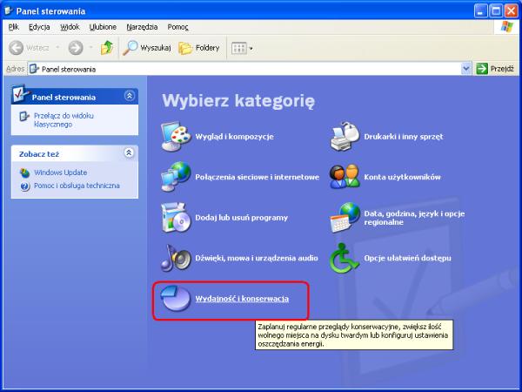Image resolution: width=522 pixels, height=392 pixels.
Task: Open the Widok menu
Action: pyautogui.click(x=70, y=27)
